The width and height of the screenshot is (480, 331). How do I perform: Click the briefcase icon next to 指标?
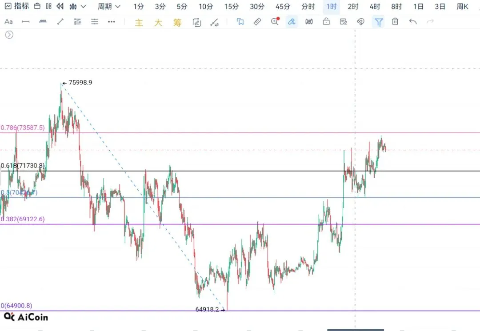pyautogui.click(x=37, y=6)
